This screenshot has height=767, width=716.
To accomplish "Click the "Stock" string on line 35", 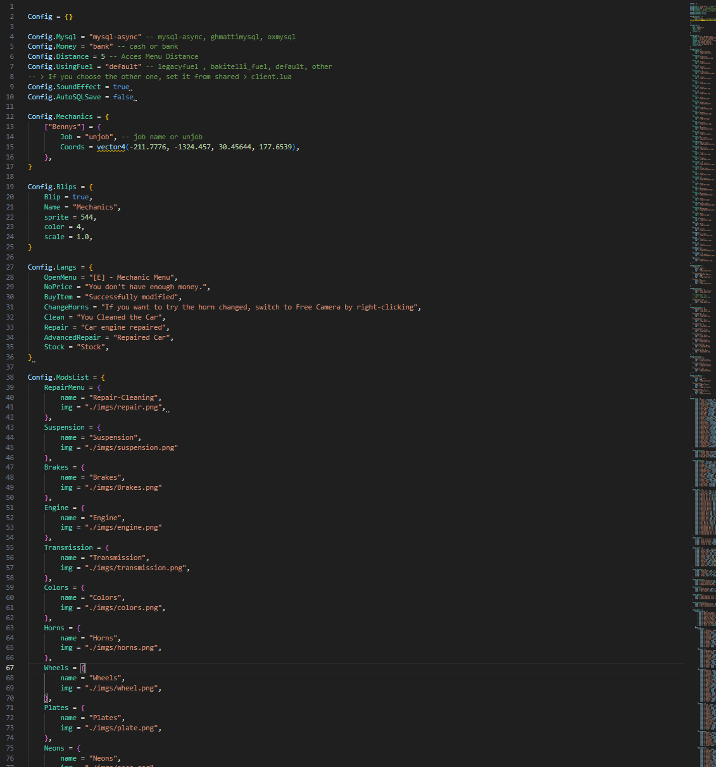I will click(x=91, y=347).
